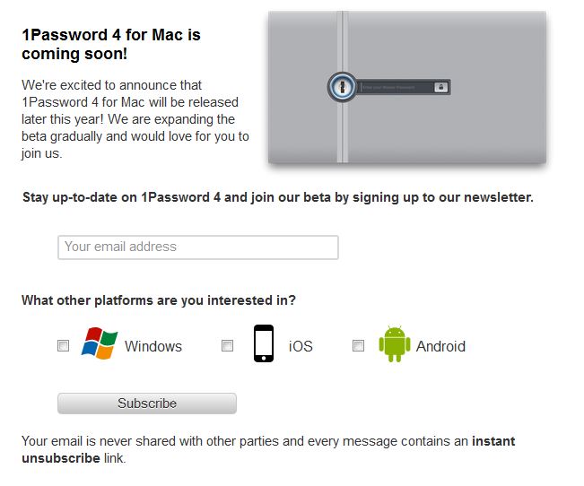584x486 pixels.
Task: Click the iOS text label
Action: click(301, 346)
